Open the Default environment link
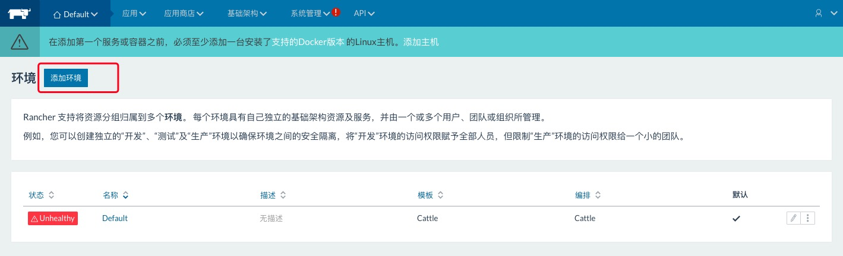 click(x=115, y=218)
